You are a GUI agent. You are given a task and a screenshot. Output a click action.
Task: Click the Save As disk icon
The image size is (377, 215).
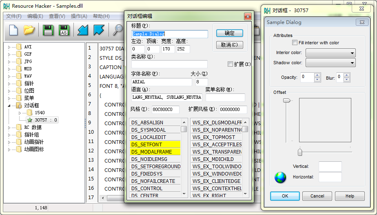tap(64, 30)
